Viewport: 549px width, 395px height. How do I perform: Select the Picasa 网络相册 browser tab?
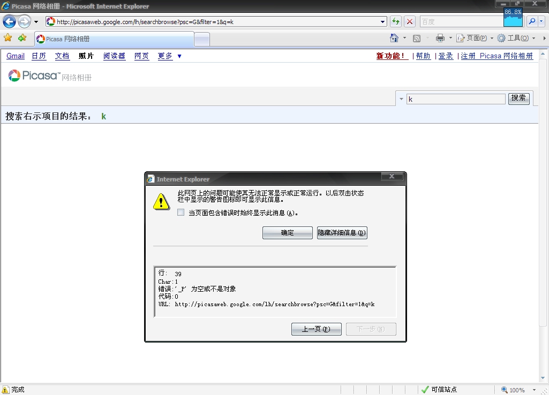[x=114, y=39]
